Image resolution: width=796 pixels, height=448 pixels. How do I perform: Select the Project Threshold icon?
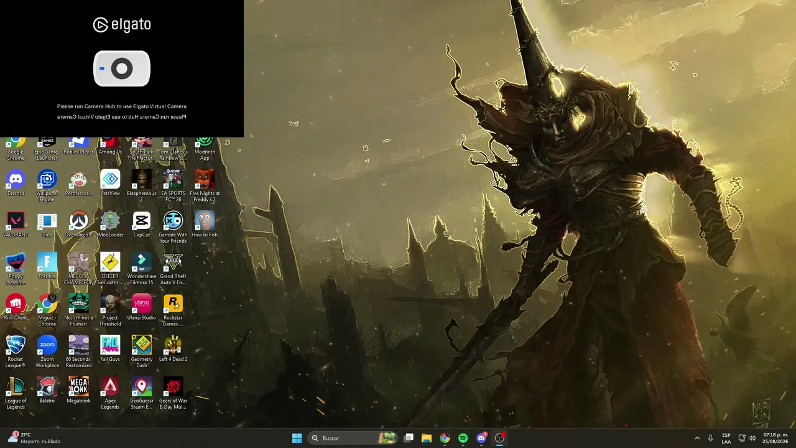tap(110, 310)
